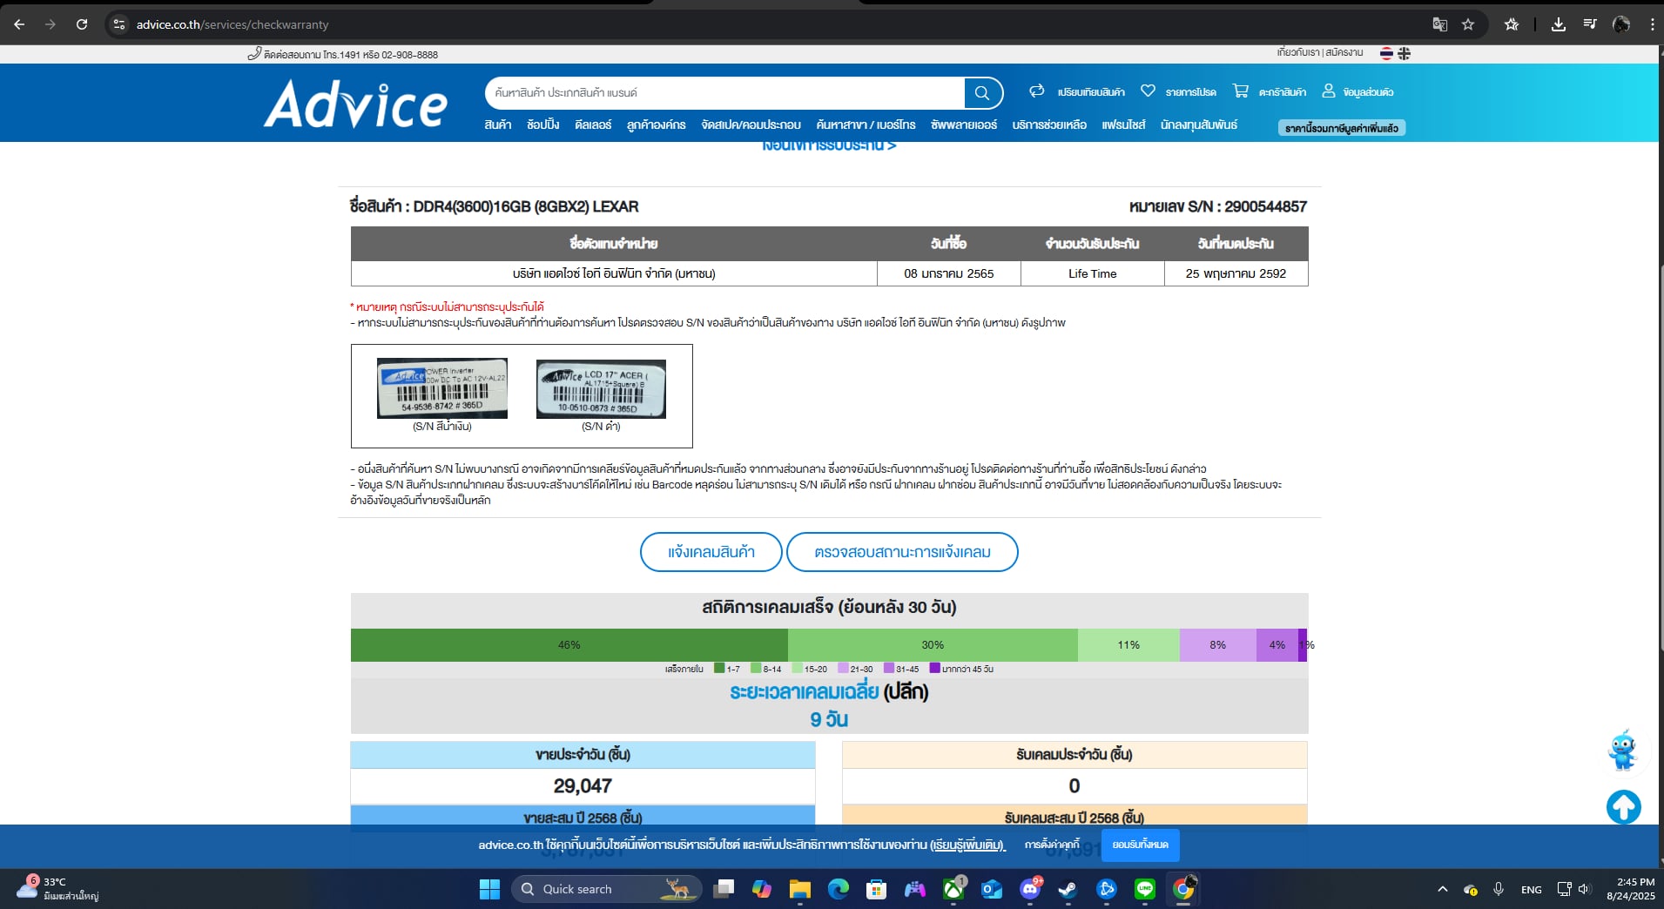Expand the บริการช่วยเหลือ help services menu

point(1048,125)
